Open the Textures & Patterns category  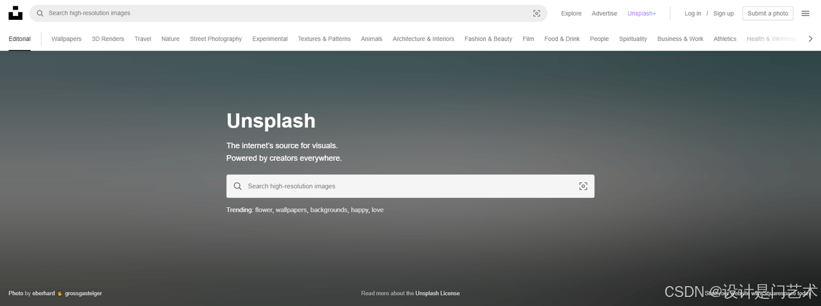[x=324, y=38]
